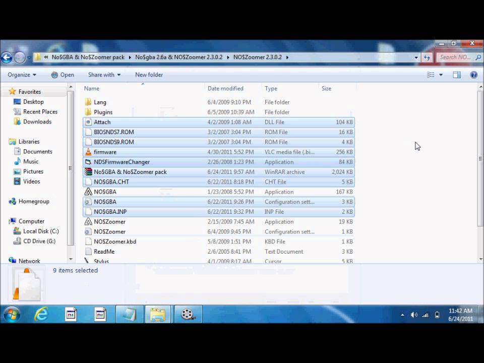Open the Share with dropdown
This screenshot has width=484, height=363.
coord(104,75)
